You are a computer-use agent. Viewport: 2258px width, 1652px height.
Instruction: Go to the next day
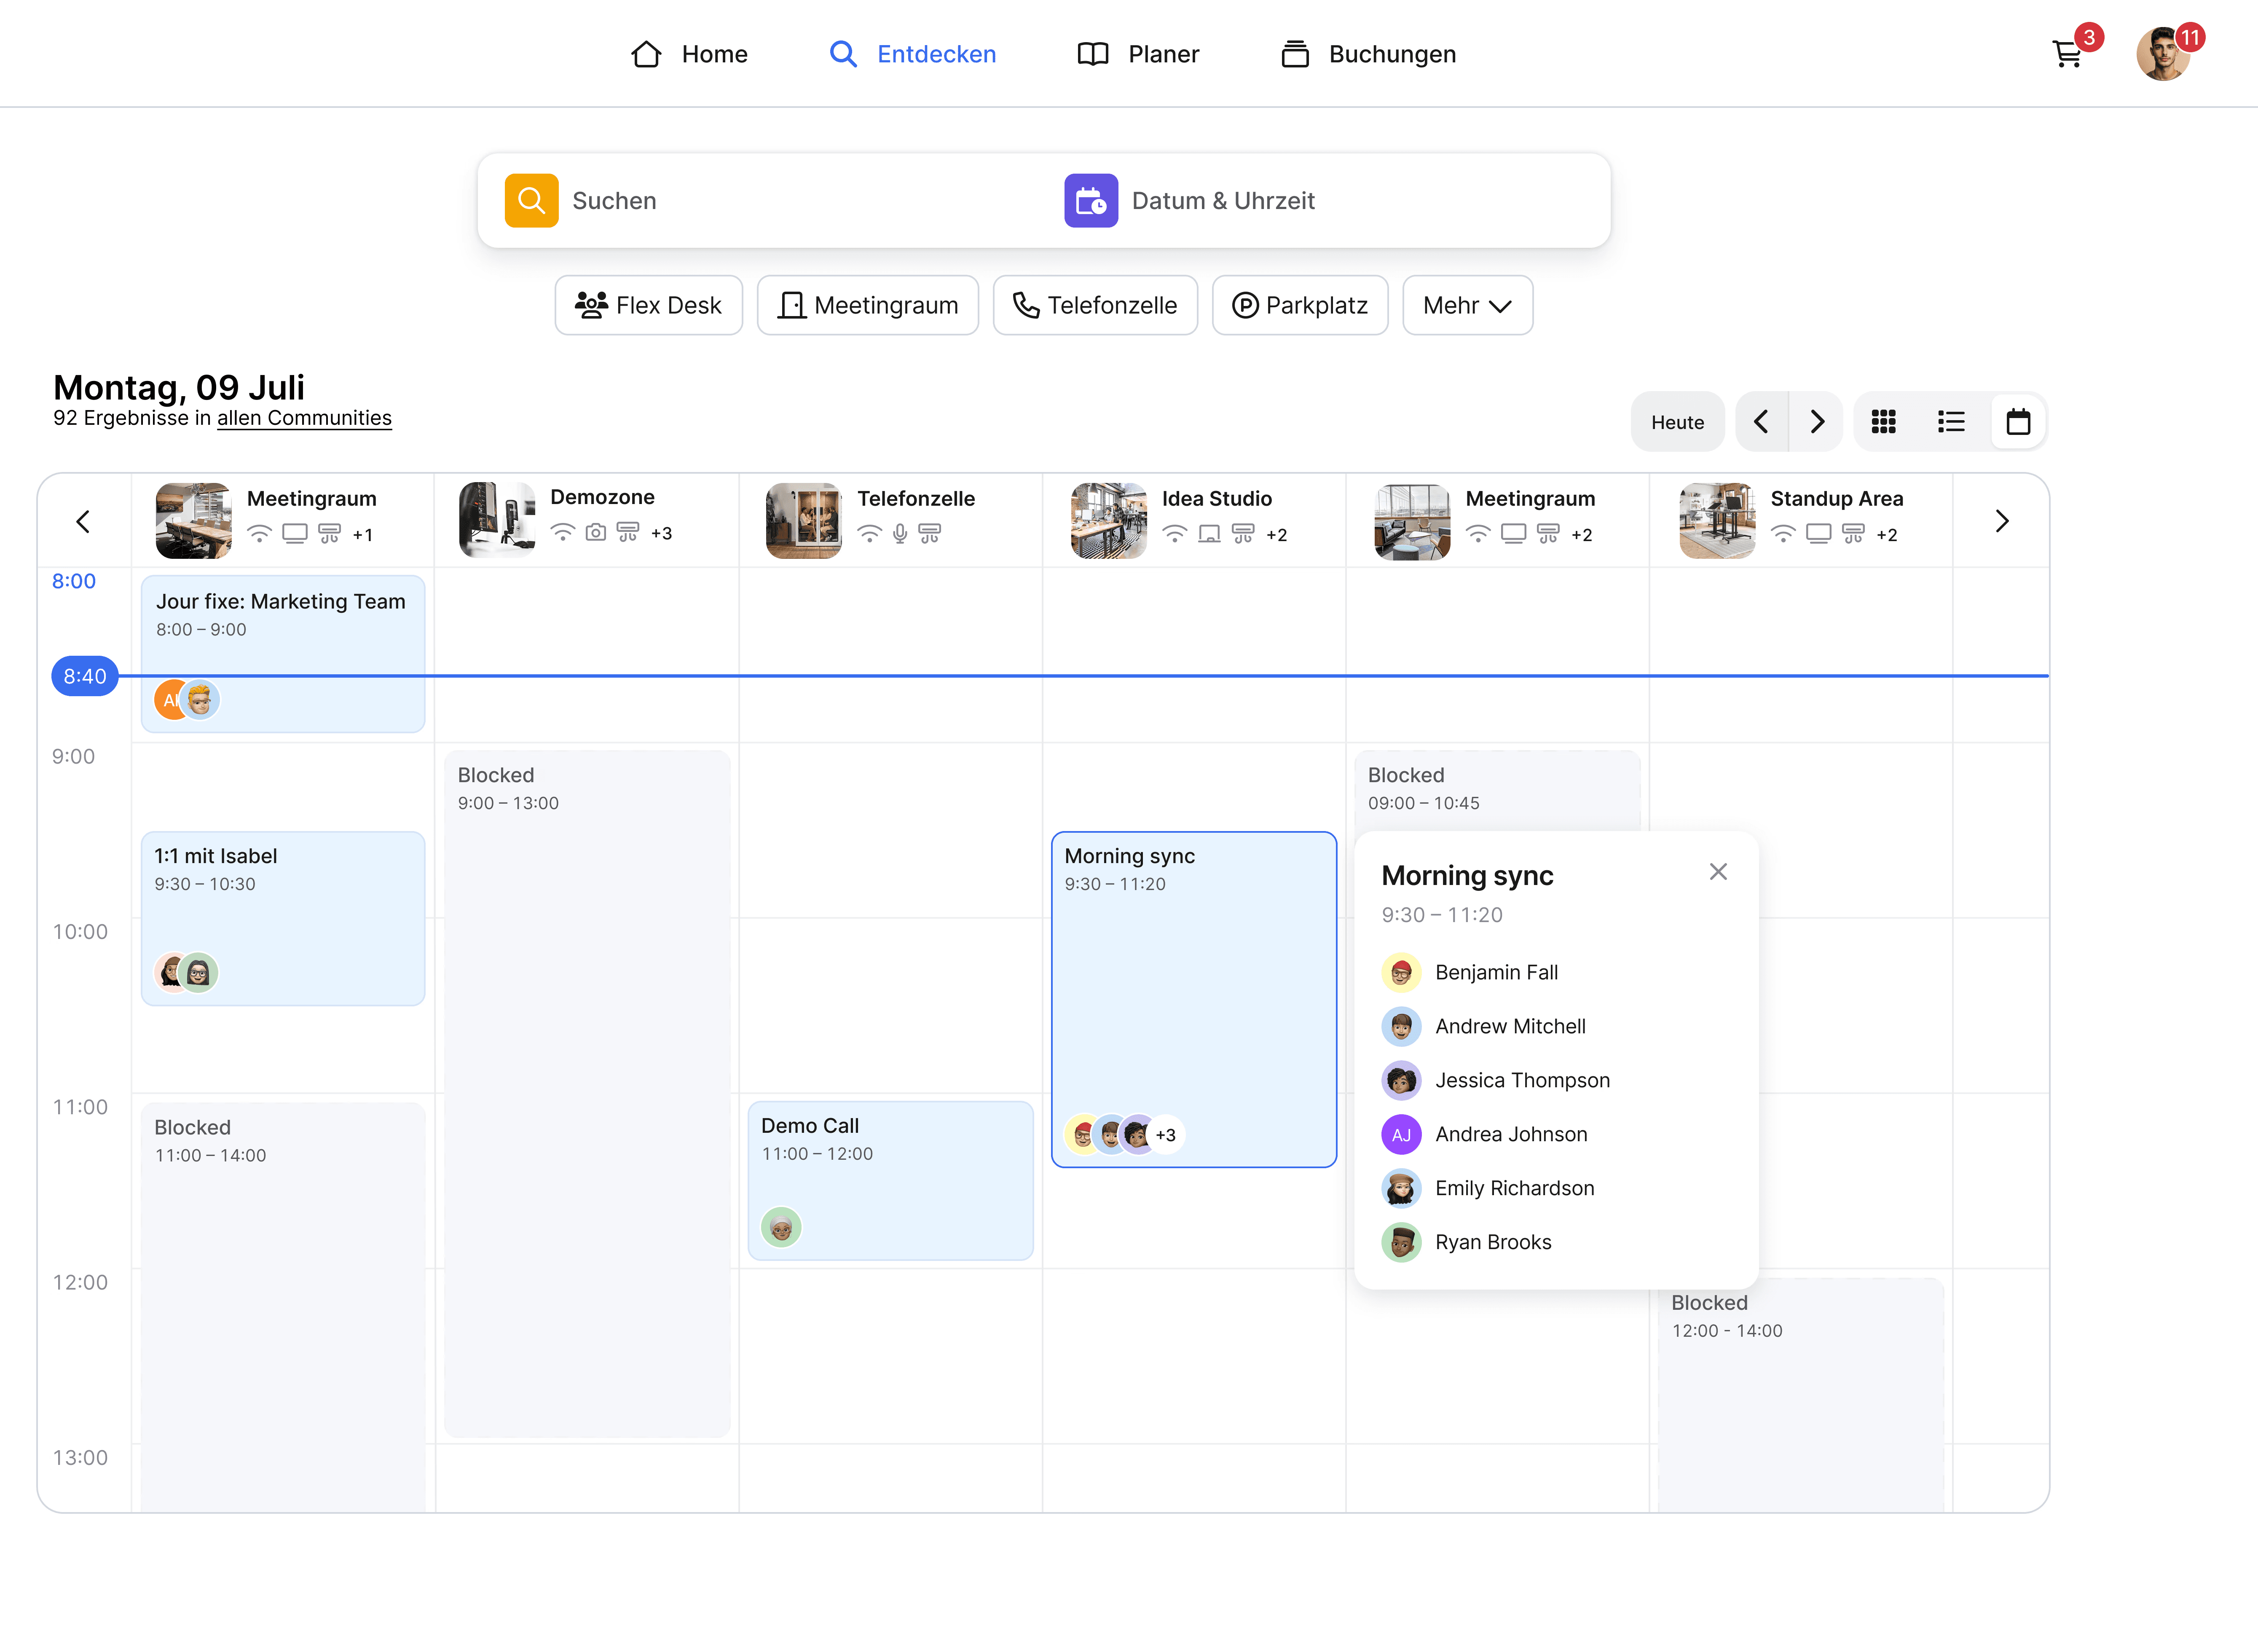[1817, 422]
